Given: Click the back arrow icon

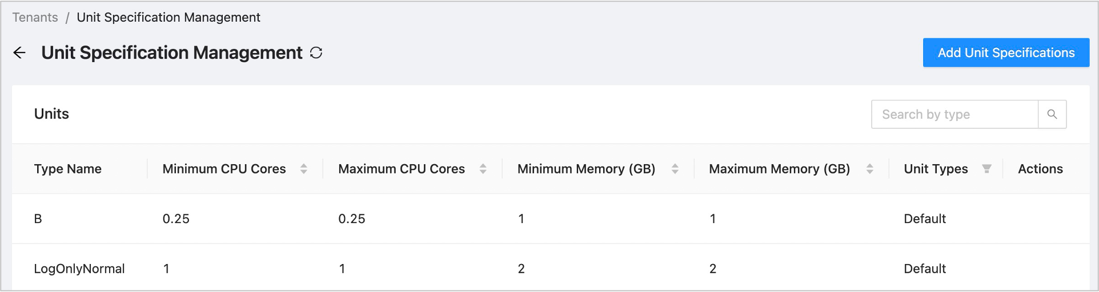Looking at the screenshot, I should 19,53.
